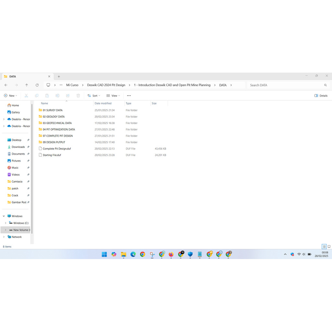332x332 pixels.
Task: Click breadcrumb chevron after DATA
Action: [x=231, y=85]
